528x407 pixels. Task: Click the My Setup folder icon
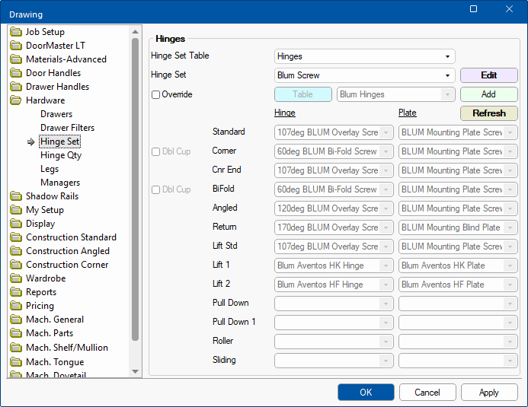(16, 210)
